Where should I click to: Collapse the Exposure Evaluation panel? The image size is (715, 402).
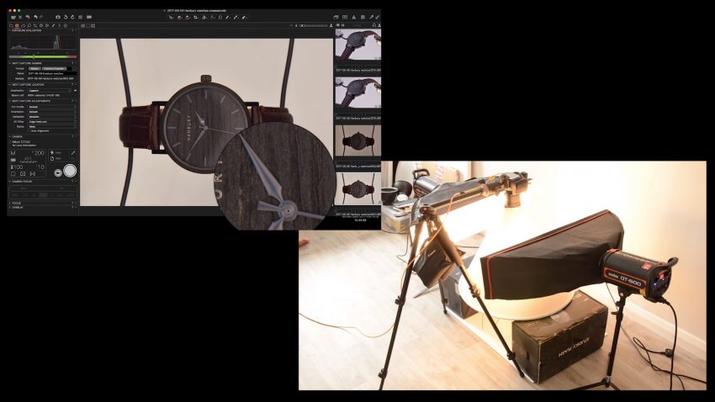pyautogui.click(x=9, y=30)
